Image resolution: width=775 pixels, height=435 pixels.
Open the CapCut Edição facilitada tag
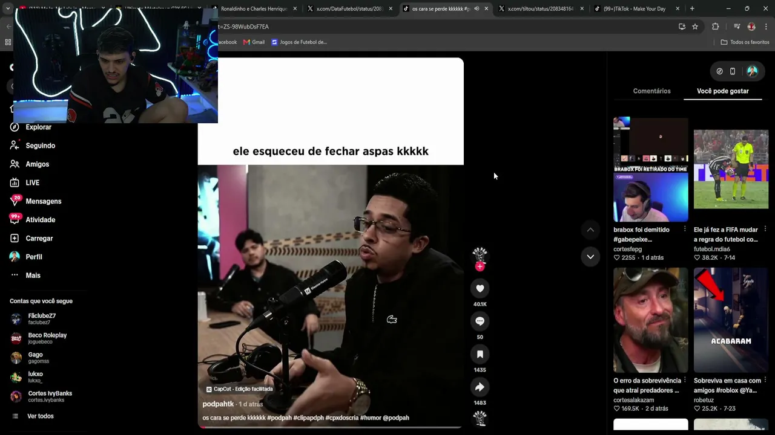coord(240,389)
